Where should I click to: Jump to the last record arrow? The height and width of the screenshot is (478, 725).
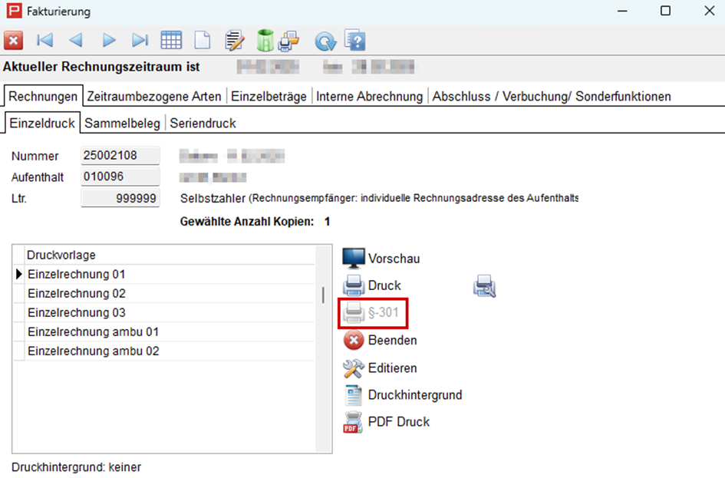pyautogui.click(x=140, y=41)
